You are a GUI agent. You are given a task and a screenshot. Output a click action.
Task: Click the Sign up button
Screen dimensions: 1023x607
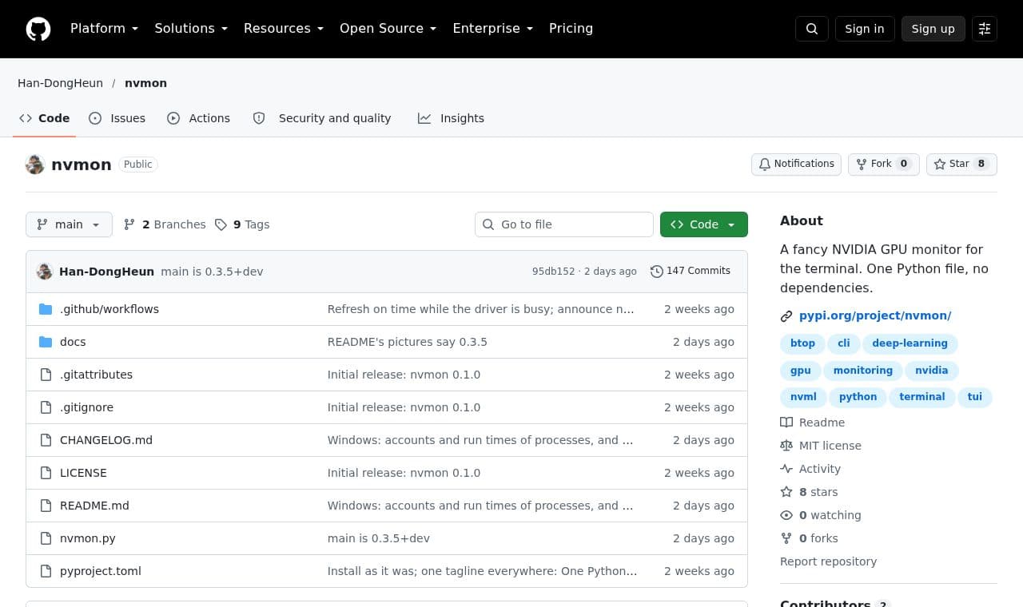click(933, 29)
